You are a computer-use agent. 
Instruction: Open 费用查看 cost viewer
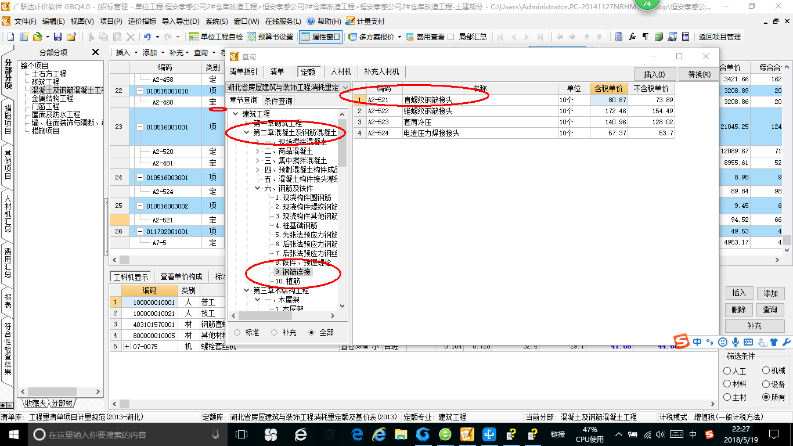click(426, 37)
